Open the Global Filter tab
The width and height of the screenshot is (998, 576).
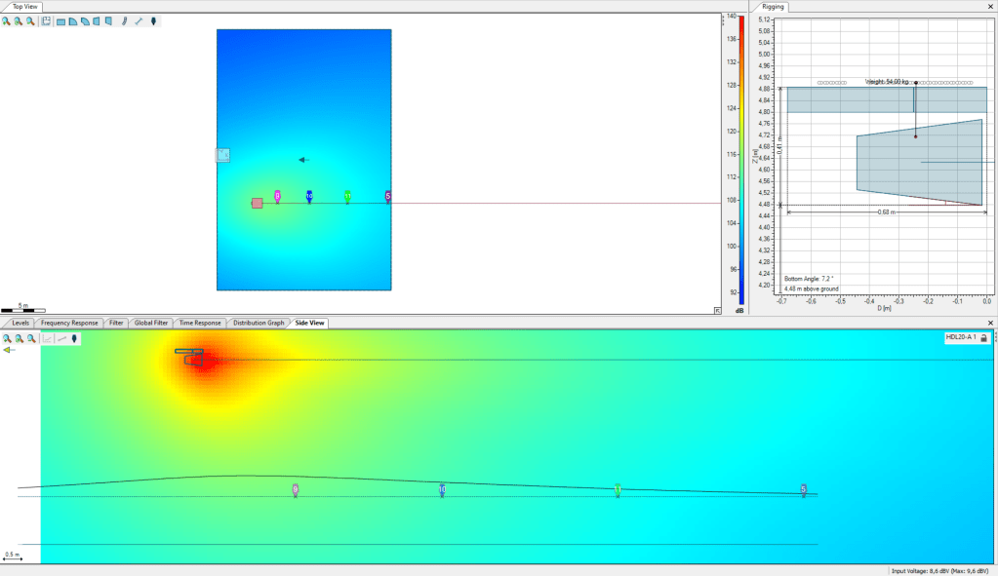coord(151,323)
